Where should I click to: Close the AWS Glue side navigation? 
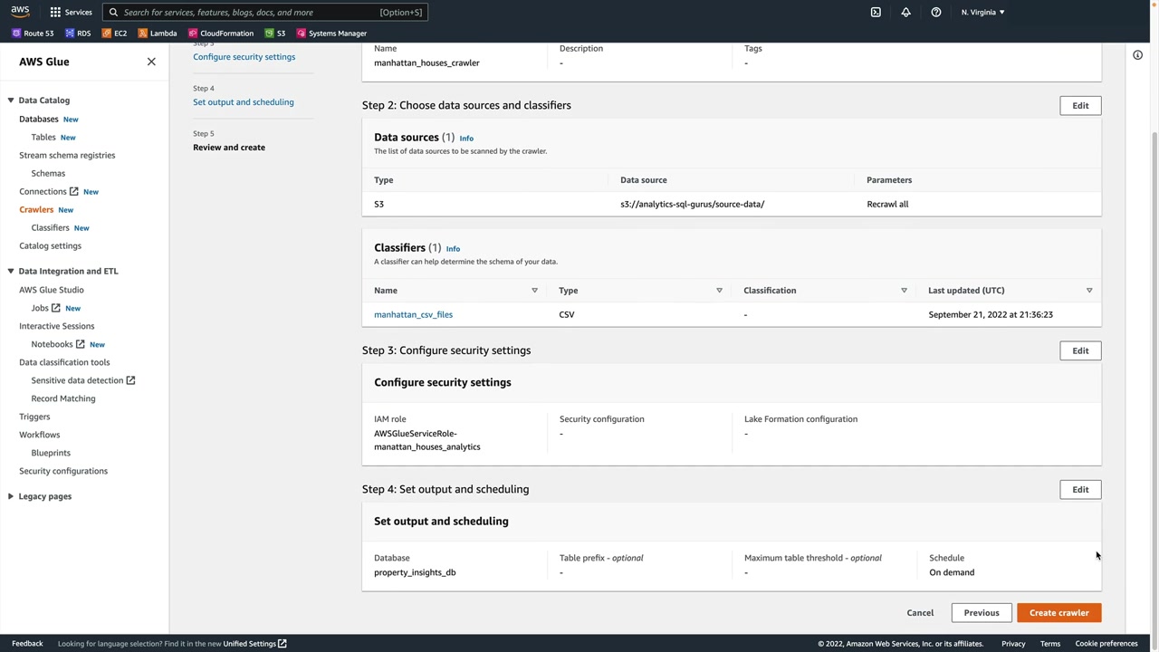pyautogui.click(x=151, y=62)
